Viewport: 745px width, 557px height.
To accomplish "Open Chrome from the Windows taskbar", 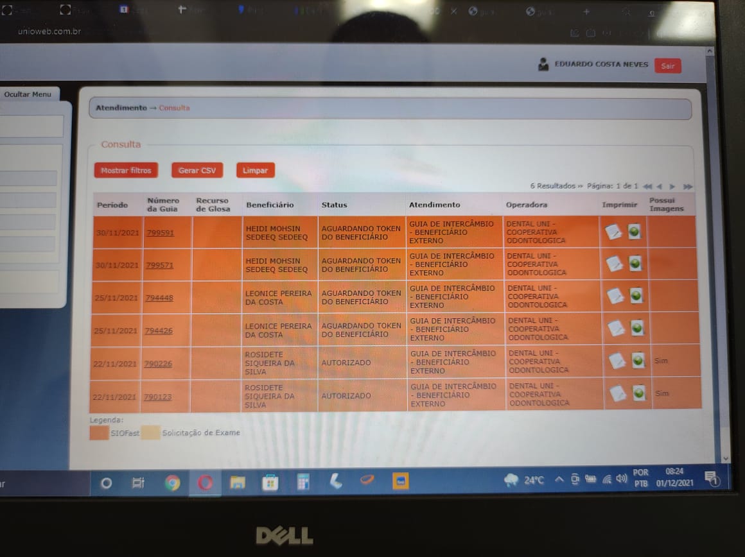I will pos(173,483).
